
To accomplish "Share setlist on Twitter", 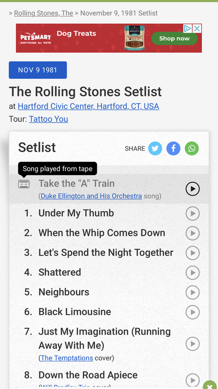I will coord(155,148).
